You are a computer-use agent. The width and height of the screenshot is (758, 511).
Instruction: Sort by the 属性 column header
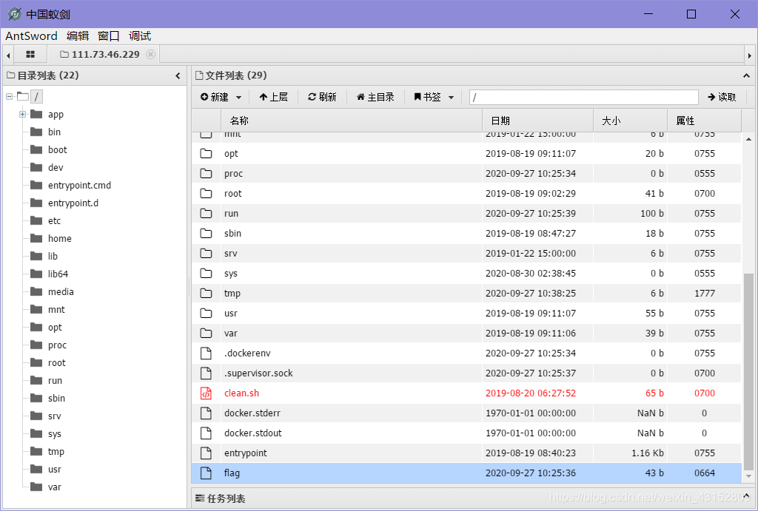tap(705, 121)
